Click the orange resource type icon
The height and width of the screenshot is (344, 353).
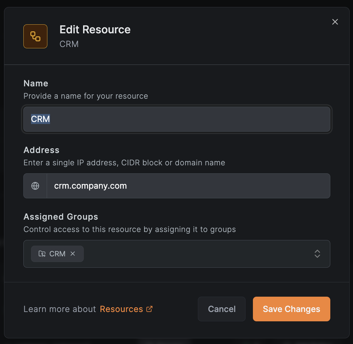[x=35, y=36]
